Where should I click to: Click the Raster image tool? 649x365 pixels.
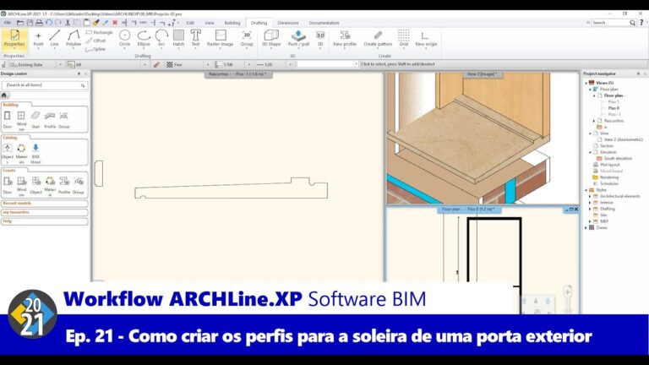[221, 39]
